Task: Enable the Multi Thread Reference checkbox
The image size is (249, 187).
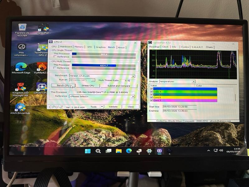Action: point(55,68)
